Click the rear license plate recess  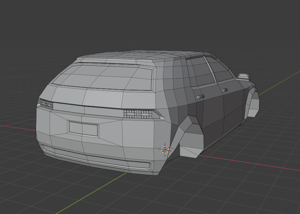(x=83, y=129)
